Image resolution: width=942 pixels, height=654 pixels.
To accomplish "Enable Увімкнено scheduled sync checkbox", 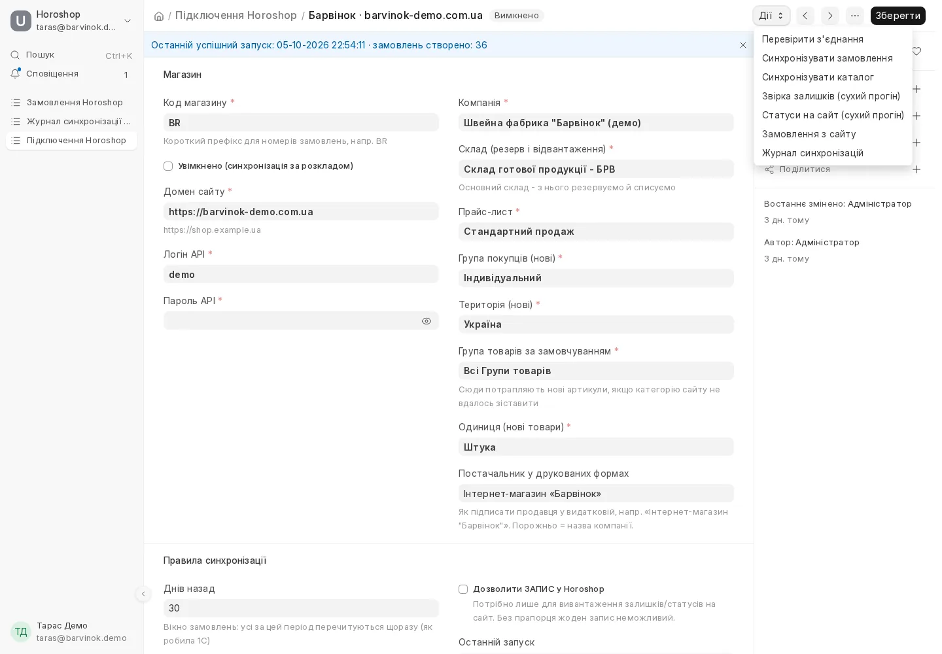I will click(x=168, y=166).
